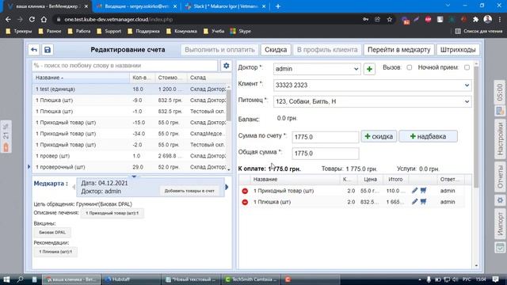Click the red extension icon in Chrome toolbar
Screen dimensions: 507x285
[x=428, y=19]
